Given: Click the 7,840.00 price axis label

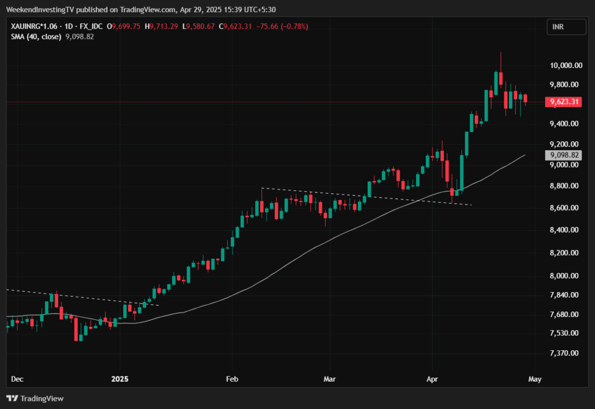Looking at the screenshot, I should 564,295.
